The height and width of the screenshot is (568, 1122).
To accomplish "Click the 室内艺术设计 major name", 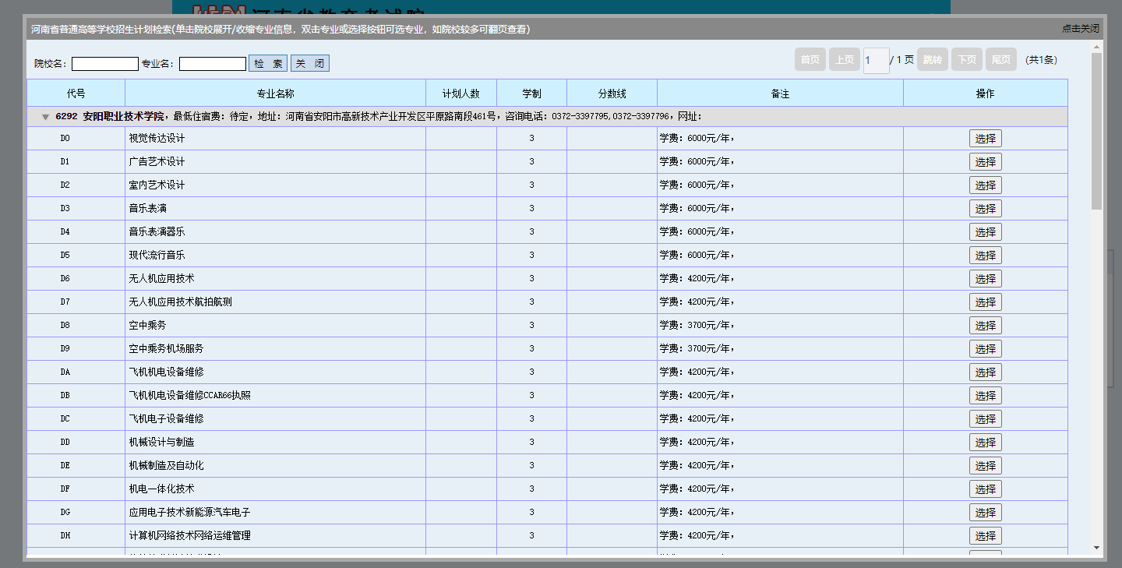I will tap(157, 185).
